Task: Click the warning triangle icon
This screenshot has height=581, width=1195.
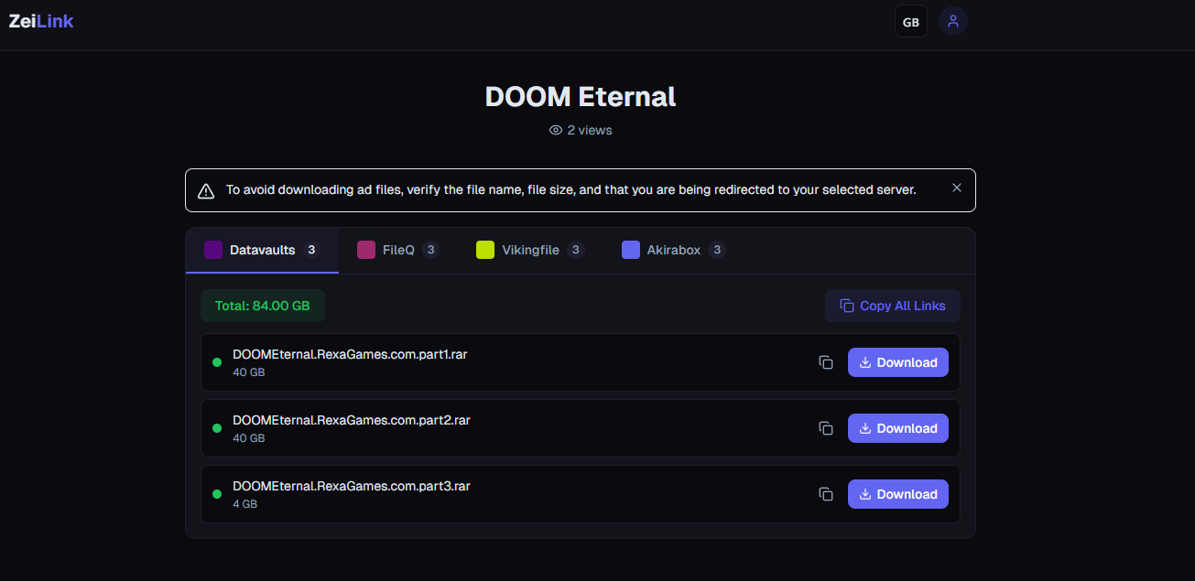Action: [208, 190]
